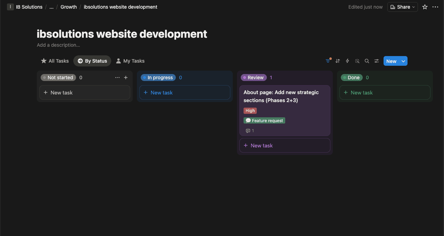Open board automations via the lightning icon
Image resolution: width=444 pixels, height=236 pixels.
coord(347,61)
